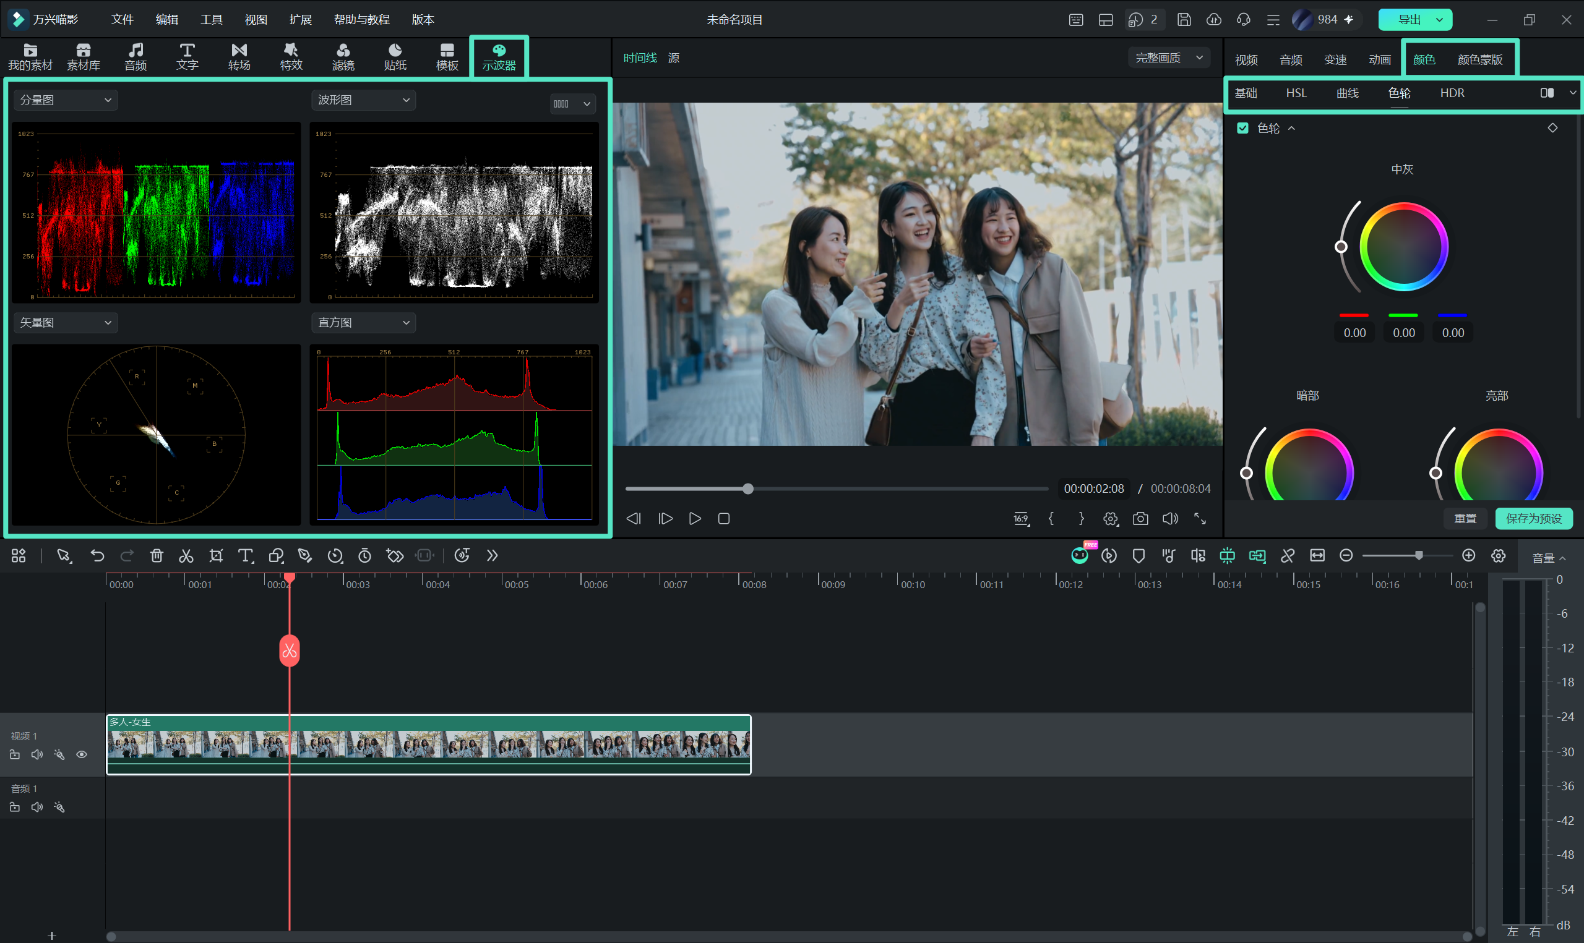Toggle before/after comparison view icon
Screen dimensions: 1584x943
click(1547, 93)
